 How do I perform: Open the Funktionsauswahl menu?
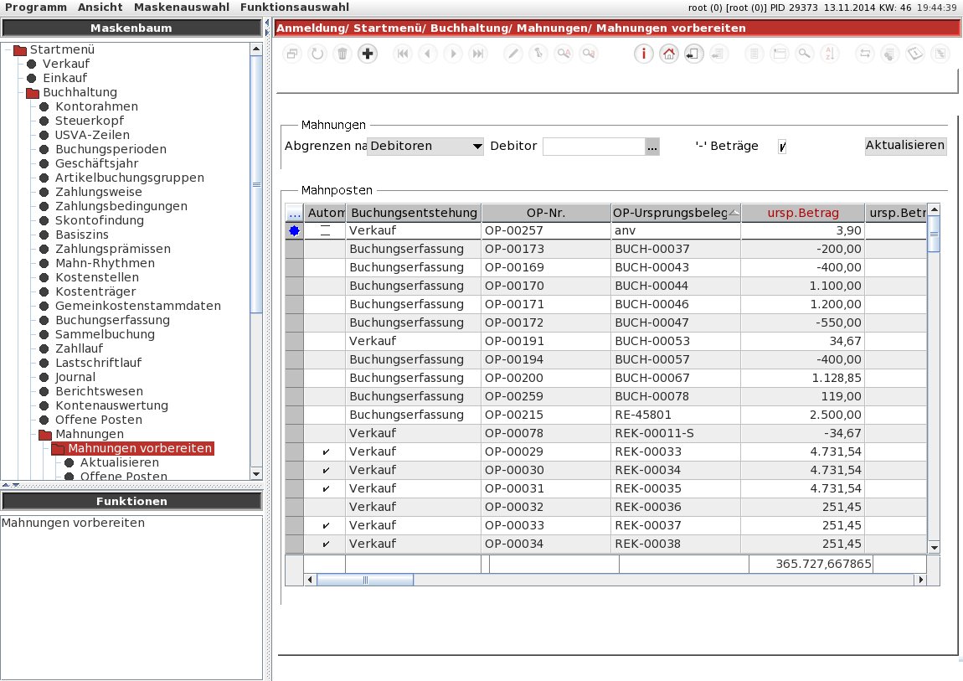pos(295,8)
